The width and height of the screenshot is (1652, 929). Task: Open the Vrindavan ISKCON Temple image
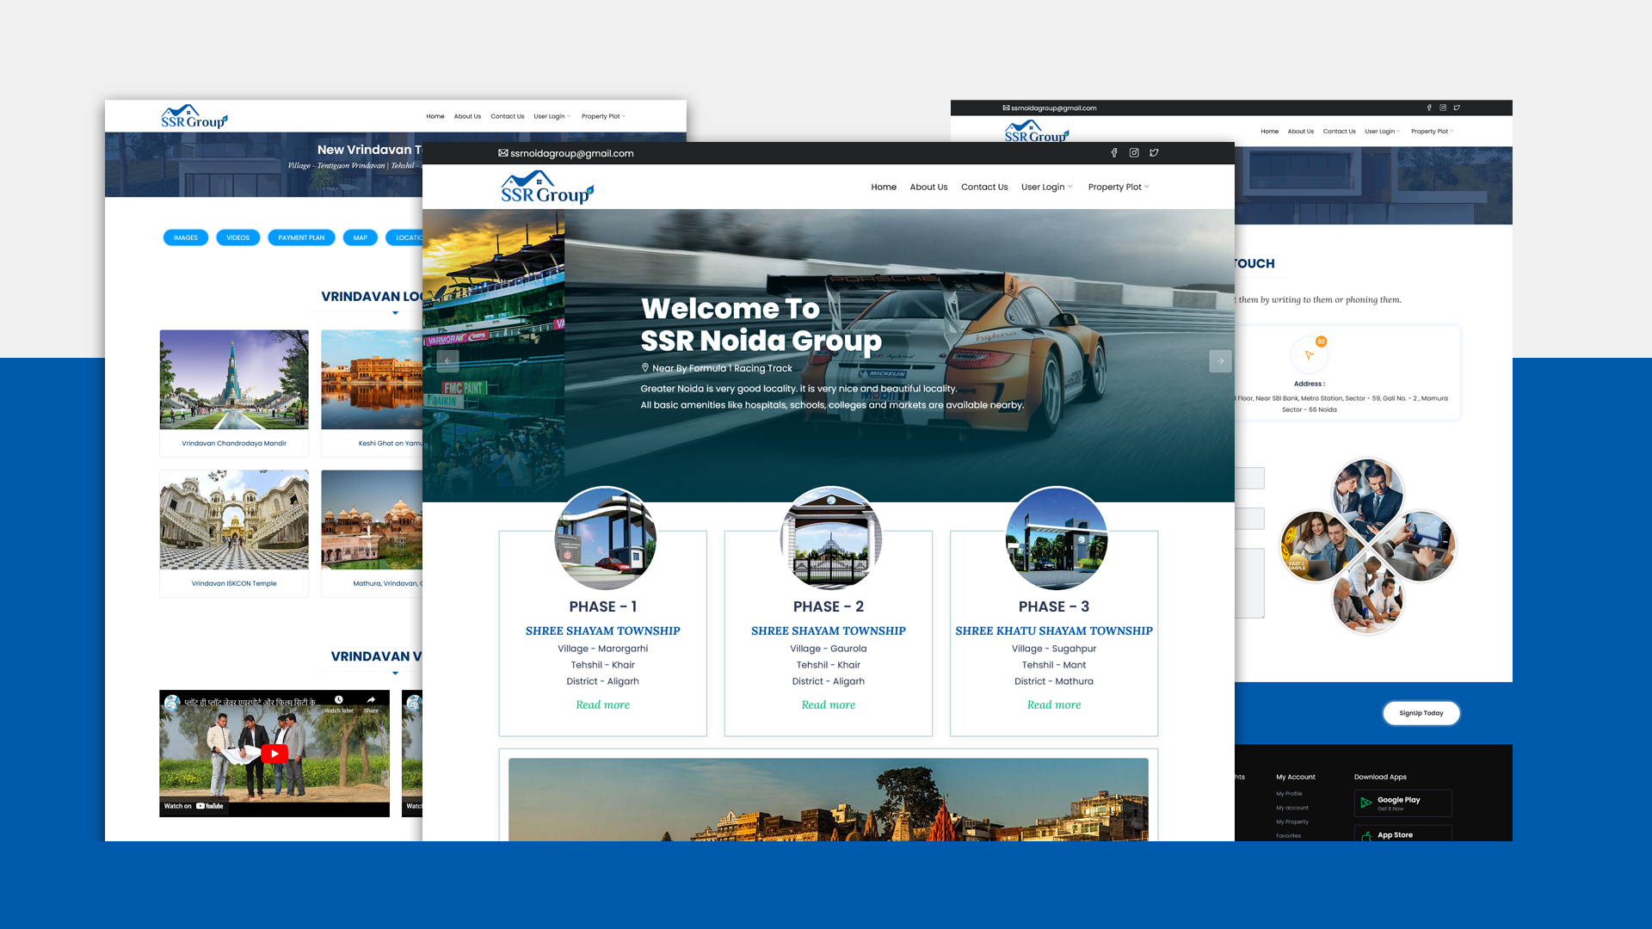coord(234,520)
